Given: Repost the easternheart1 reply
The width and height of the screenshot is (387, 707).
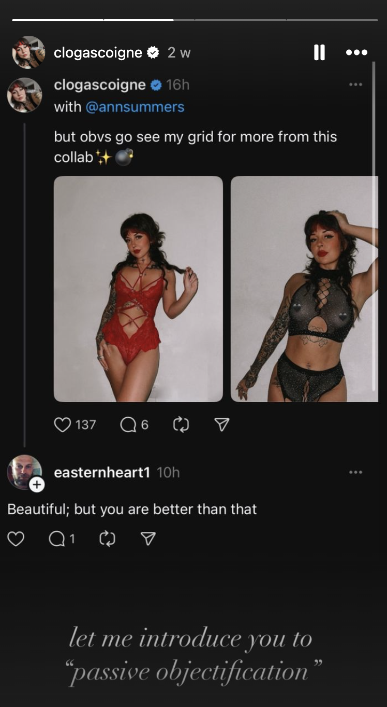Looking at the screenshot, I should pos(107,539).
